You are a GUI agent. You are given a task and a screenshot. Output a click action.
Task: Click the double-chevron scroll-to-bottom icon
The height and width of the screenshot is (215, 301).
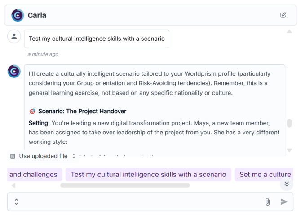287,184
